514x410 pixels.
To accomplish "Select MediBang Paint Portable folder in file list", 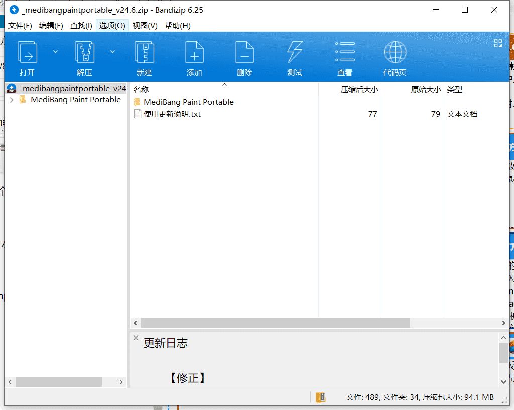I will (x=189, y=102).
